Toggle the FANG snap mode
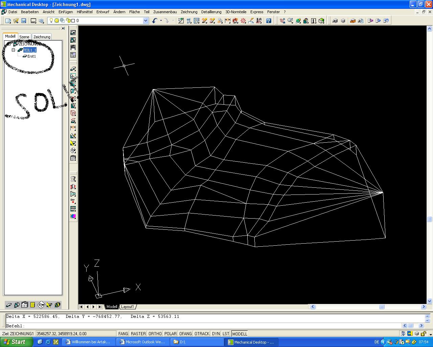This screenshot has width=433, height=347. coord(123,334)
